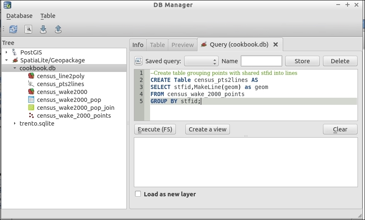Open the SQL window toolbar icon
Viewport: 365px width, 220px height.
(x=28, y=29)
